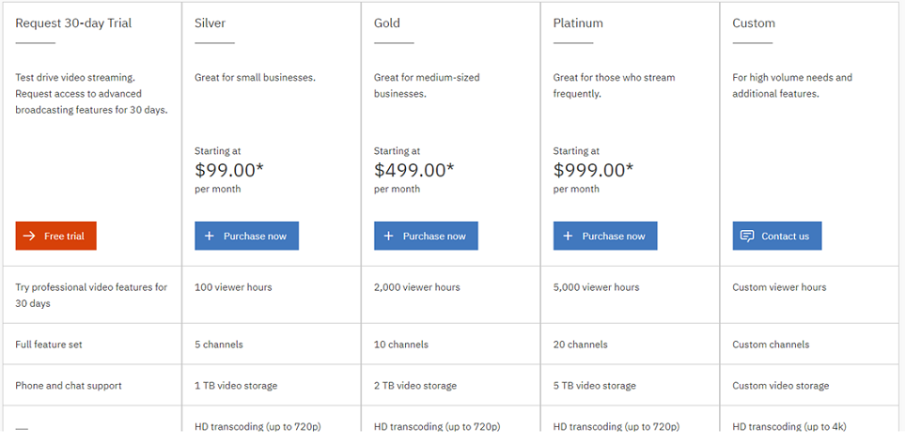Click the plus icon in Platinum's purchase button
The width and height of the screenshot is (905, 444).
click(x=569, y=237)
